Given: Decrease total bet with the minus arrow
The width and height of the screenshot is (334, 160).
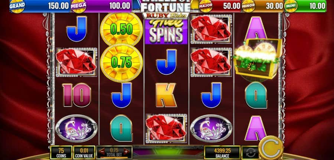Looking at the screenshot, I should pyautogui.click(x=102, y=152).
